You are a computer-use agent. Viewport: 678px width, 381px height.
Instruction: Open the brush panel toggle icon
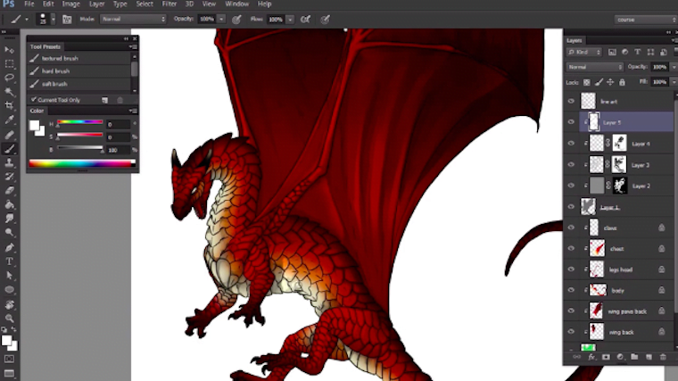[67, 19]
